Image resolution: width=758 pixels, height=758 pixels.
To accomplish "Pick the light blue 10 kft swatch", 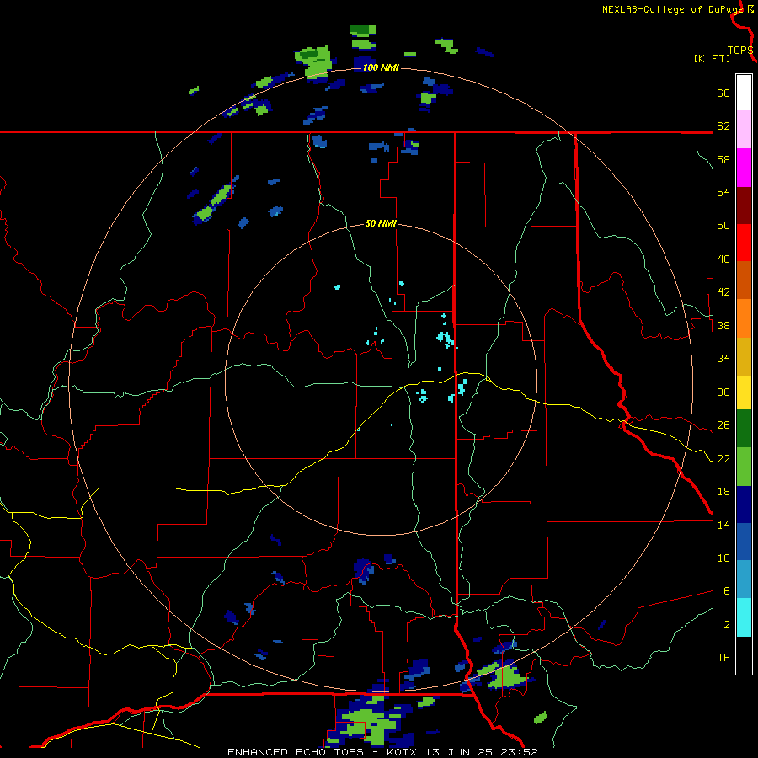I will tap(744, 579).
